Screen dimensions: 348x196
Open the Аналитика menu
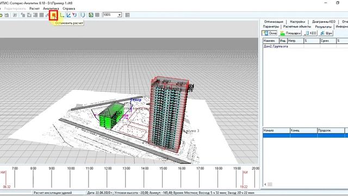click(x=51, y=9)
